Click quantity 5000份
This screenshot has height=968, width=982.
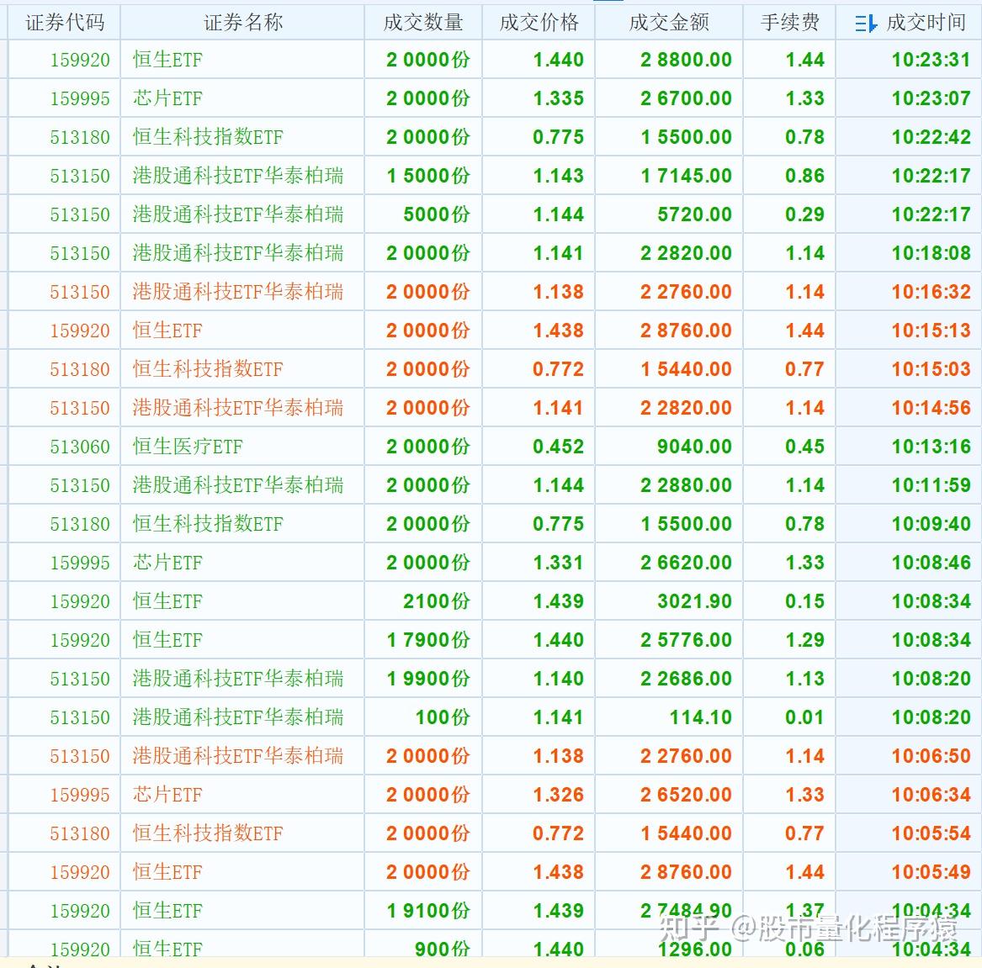[437, 214]
